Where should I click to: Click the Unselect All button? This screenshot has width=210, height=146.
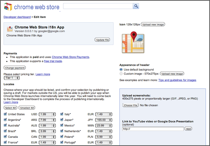27,108
